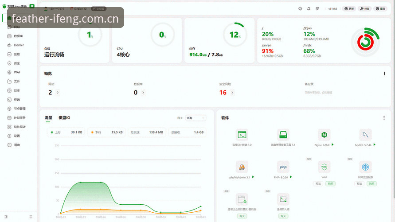
Task: Open the Nginx 1.28.0 software icon
Action: click(x=324, y=135)
